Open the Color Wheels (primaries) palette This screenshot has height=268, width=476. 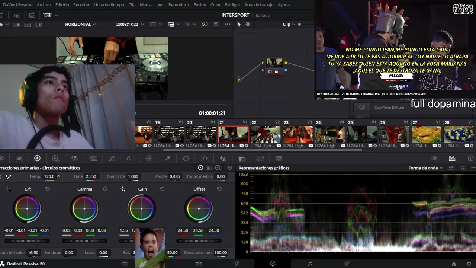37,158
